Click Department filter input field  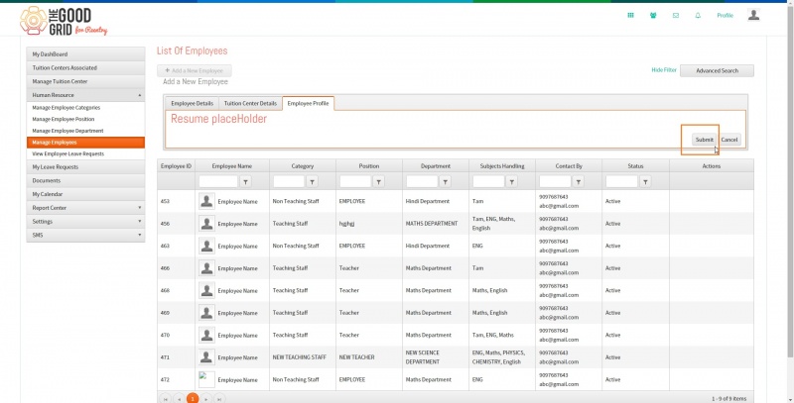(422, 181)
